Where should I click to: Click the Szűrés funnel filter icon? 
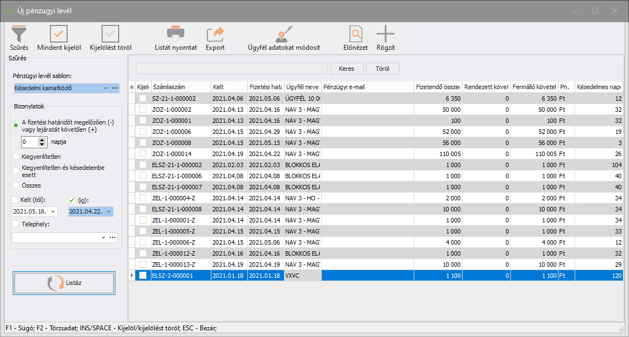click(x=19, y=34)
